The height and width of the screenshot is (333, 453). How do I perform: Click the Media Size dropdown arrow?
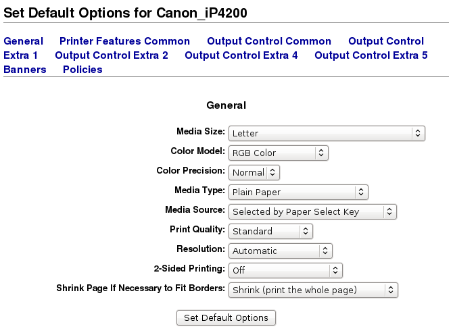coord(418,133)
